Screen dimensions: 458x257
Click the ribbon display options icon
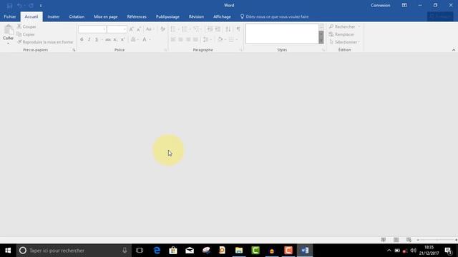tap(404, 5)
